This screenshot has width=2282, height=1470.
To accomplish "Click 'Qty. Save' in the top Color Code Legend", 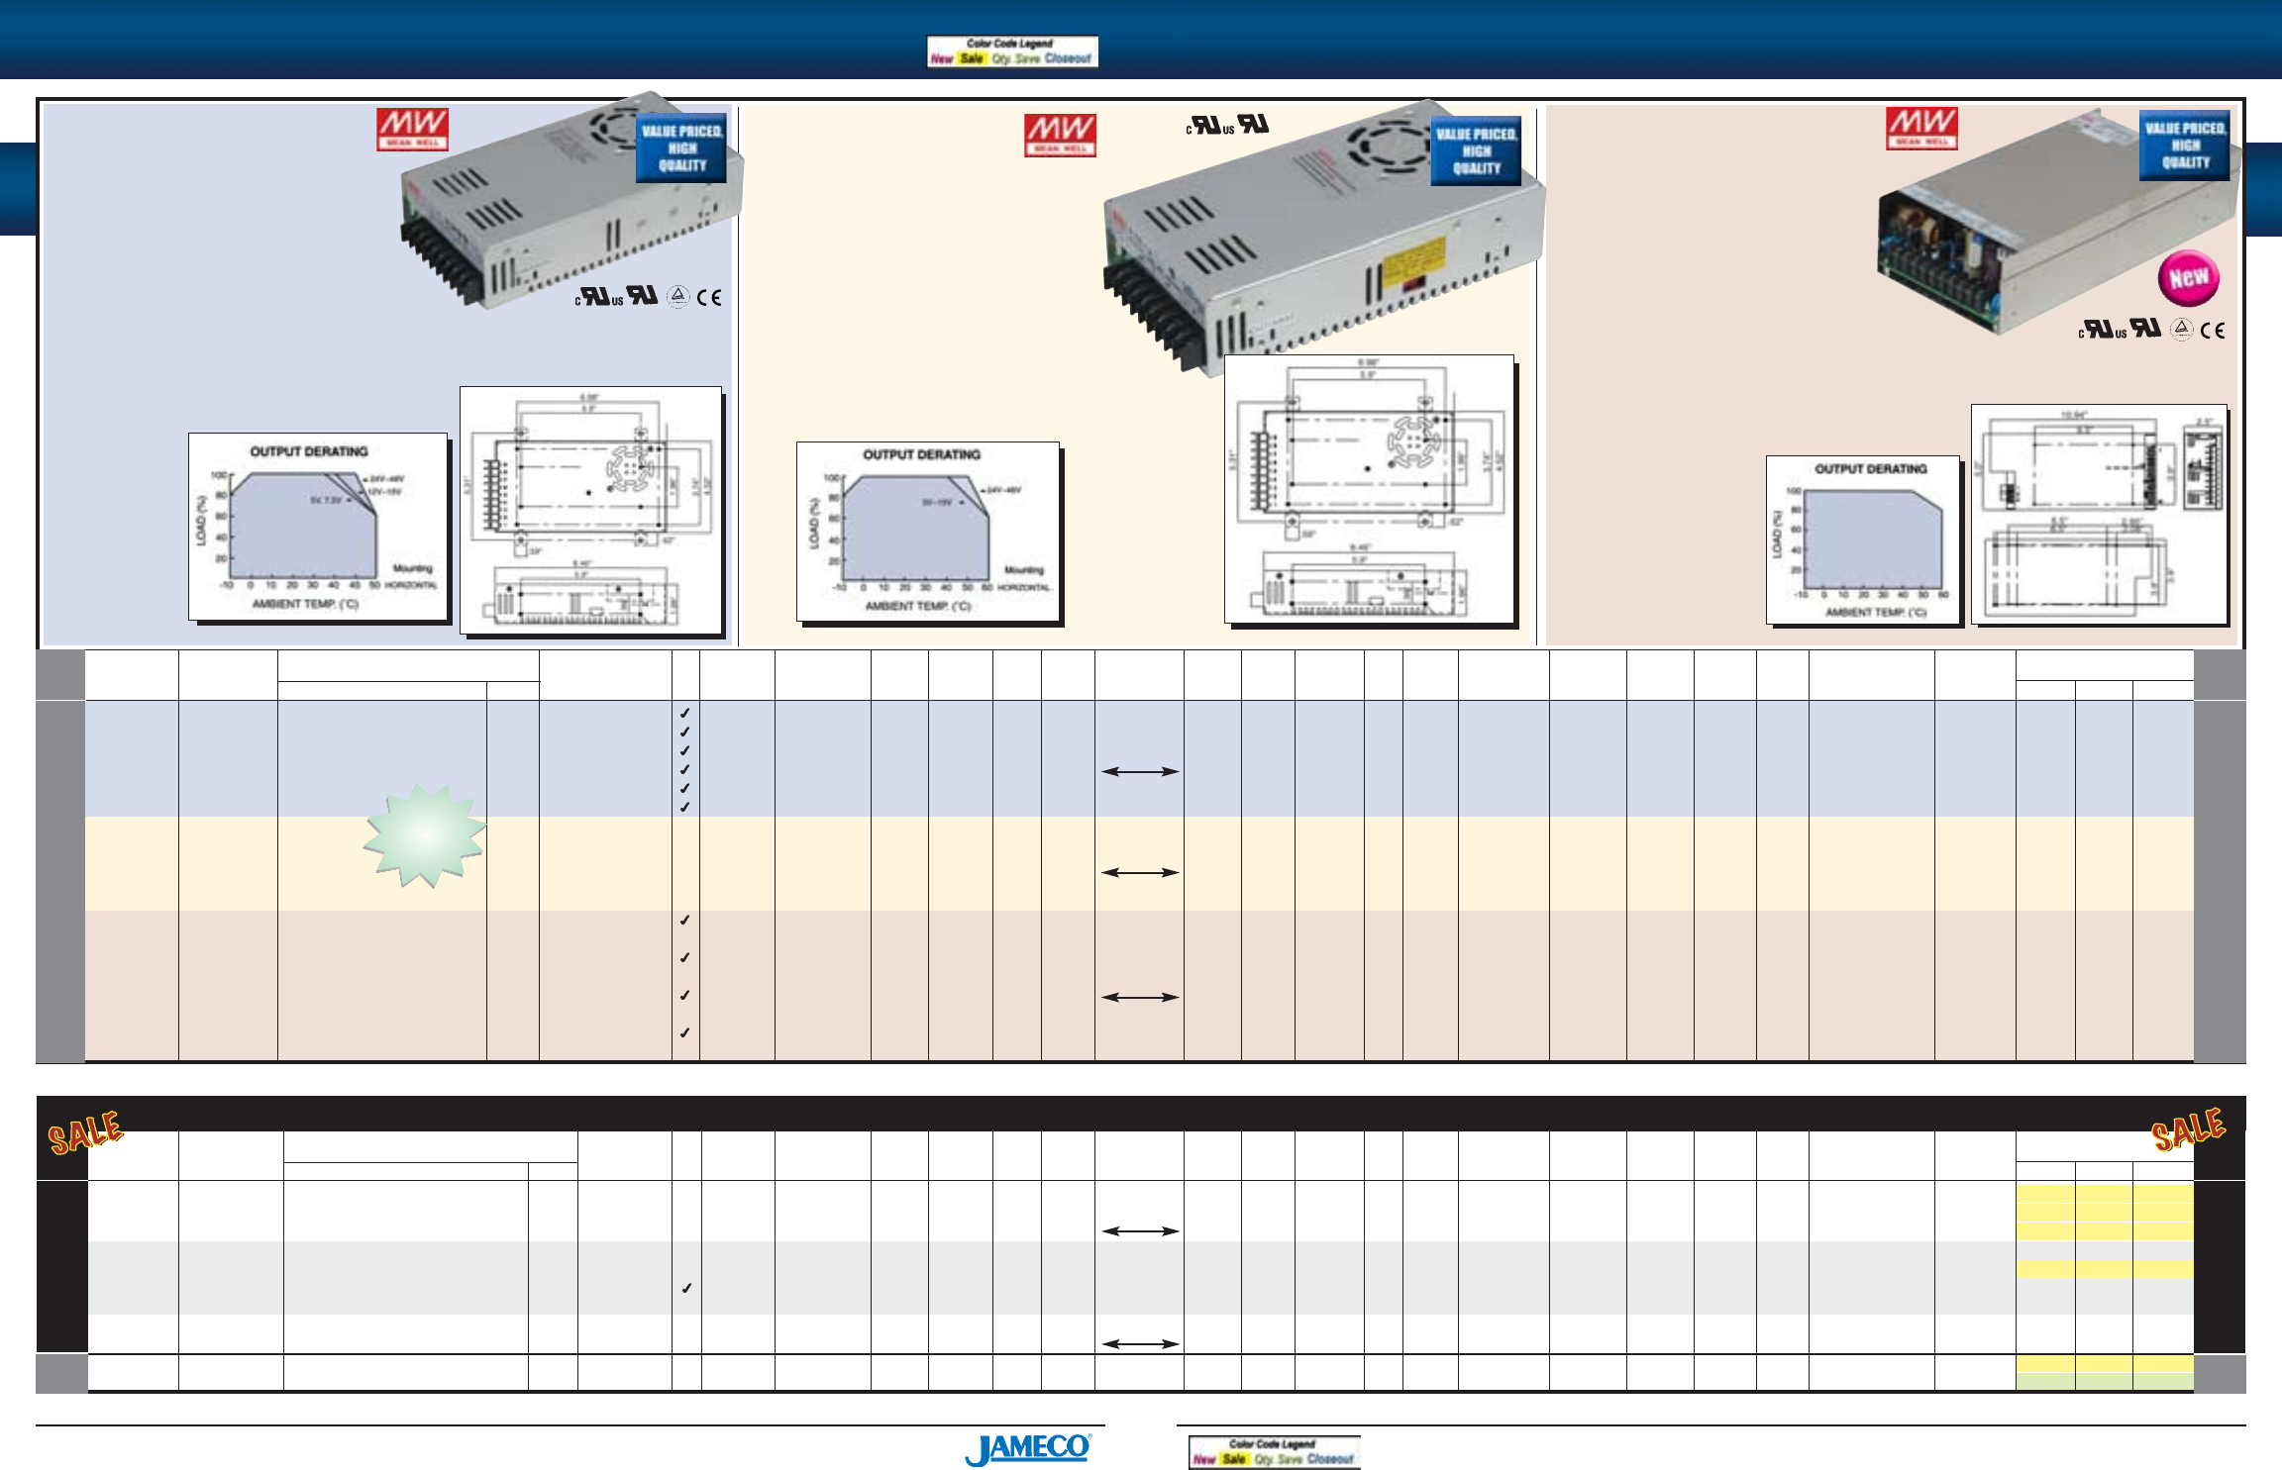I will (x=1015, y=58).
